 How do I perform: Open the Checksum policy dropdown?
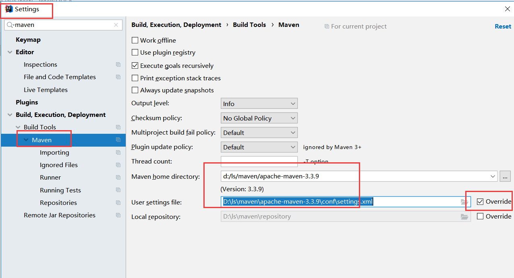click(259, 118)
